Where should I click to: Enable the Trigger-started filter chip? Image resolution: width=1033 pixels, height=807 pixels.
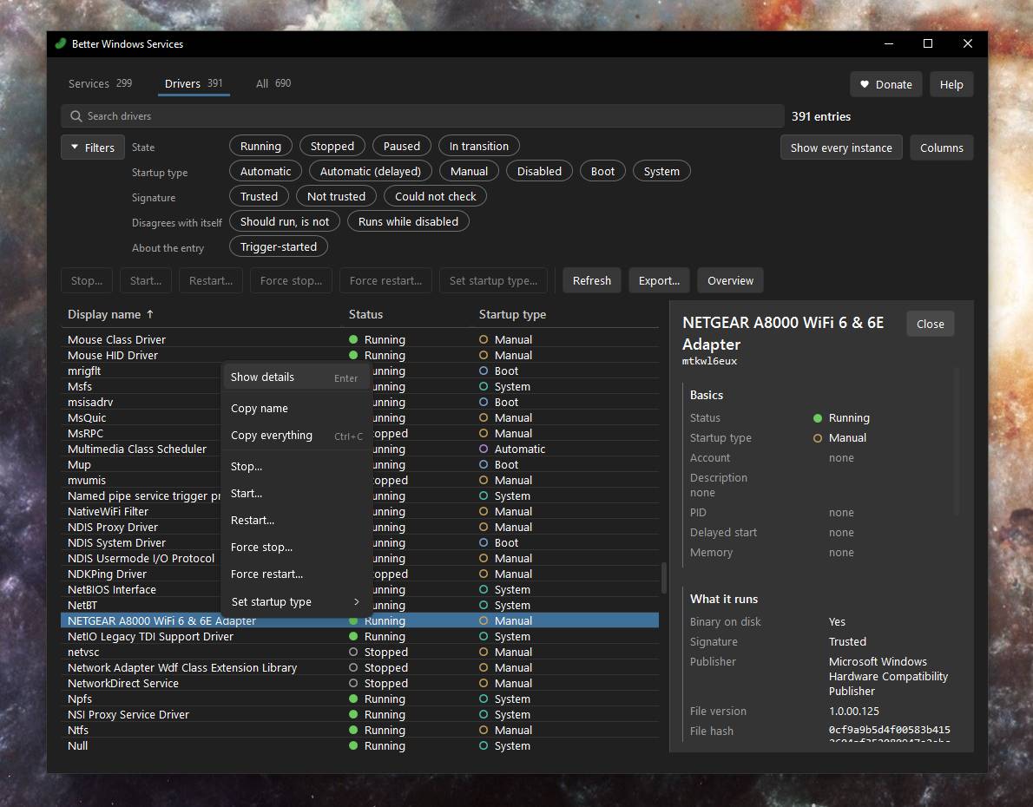pyautogui.click(x=278, y=247)
